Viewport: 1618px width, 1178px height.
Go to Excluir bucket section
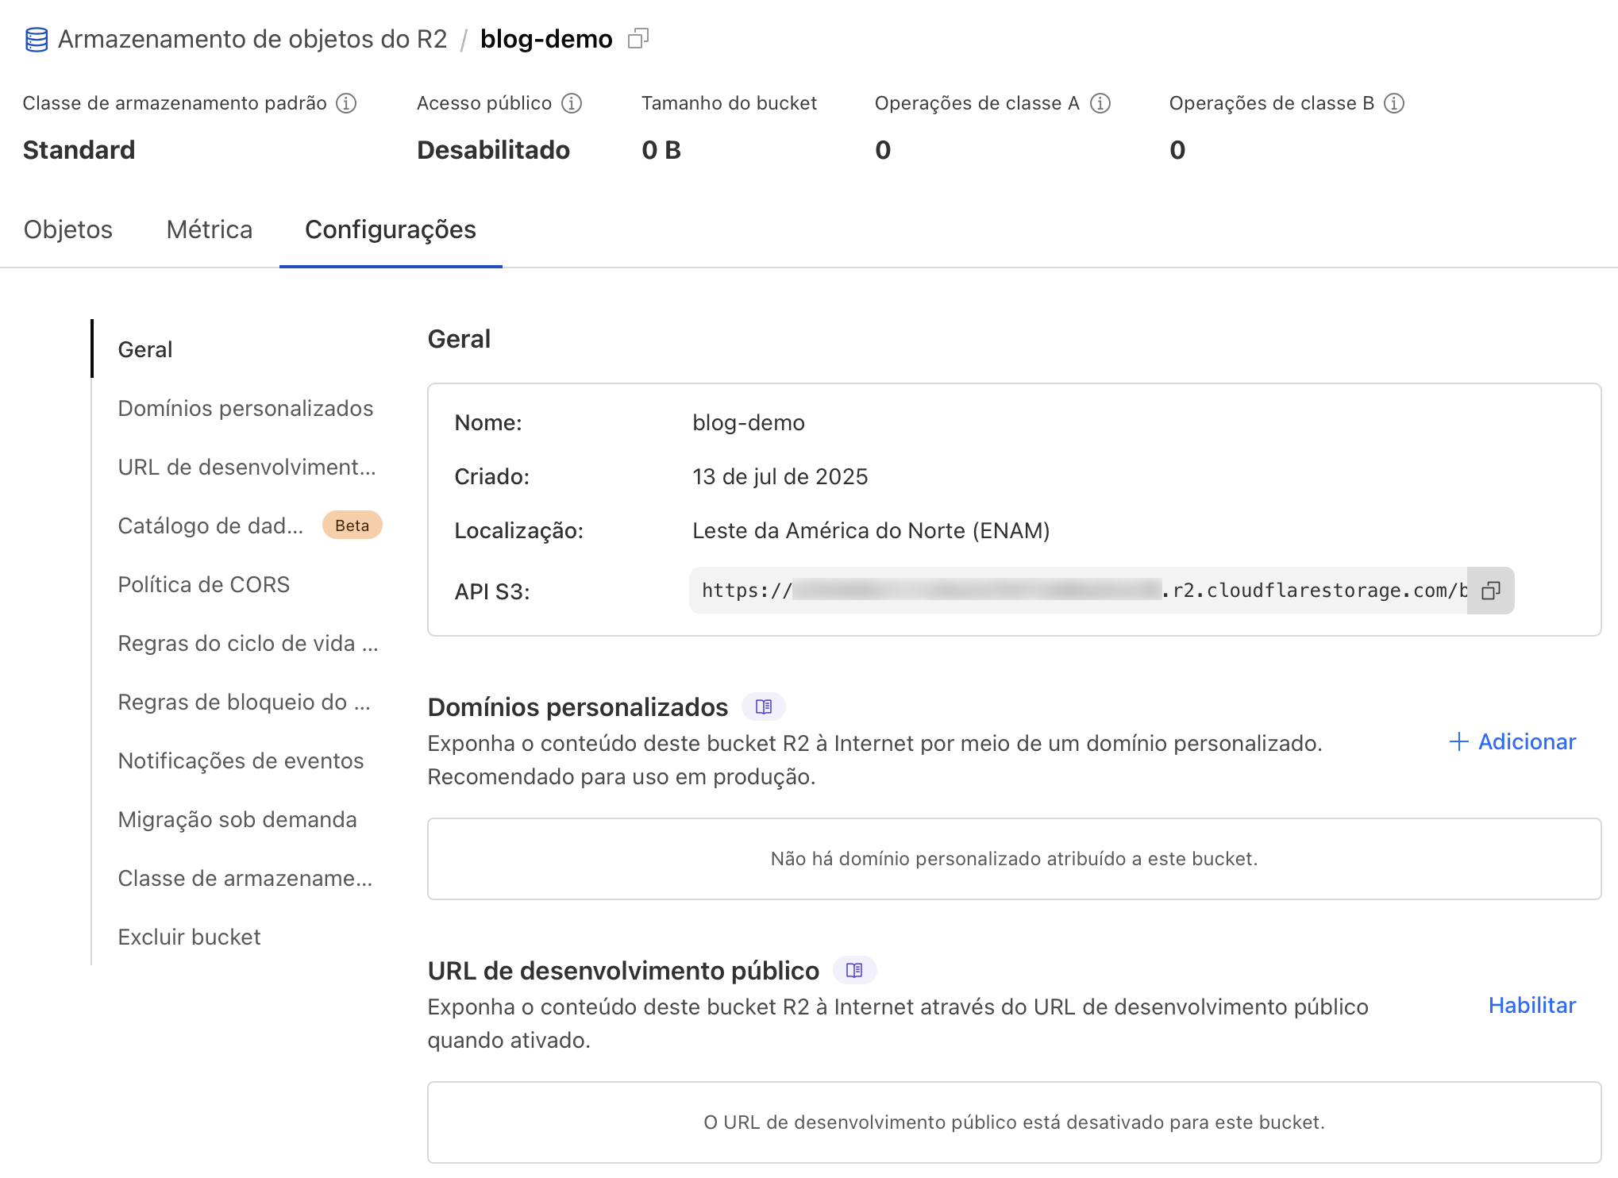tap(189, 937)
